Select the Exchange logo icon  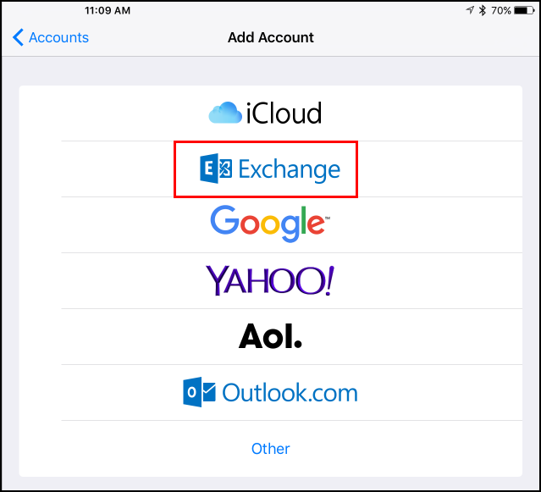216,169
